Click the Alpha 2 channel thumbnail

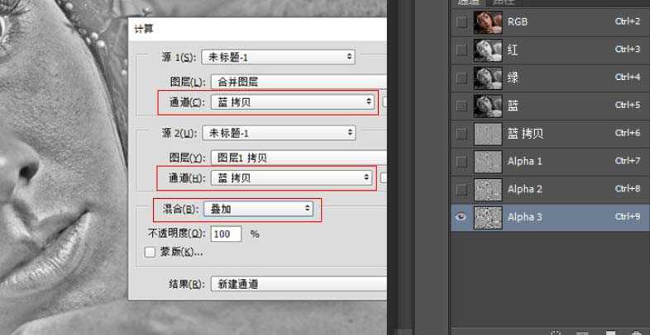click(488, 189)
